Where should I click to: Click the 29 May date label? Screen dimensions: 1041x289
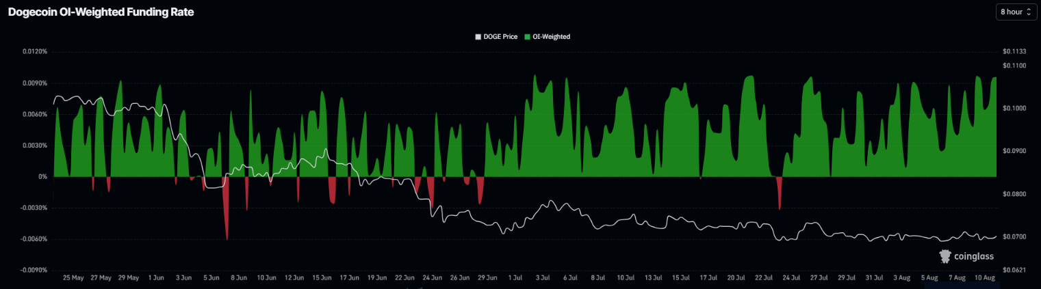[128, 278]
